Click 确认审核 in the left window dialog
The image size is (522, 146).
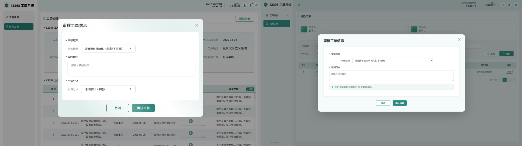click(143, 108)
